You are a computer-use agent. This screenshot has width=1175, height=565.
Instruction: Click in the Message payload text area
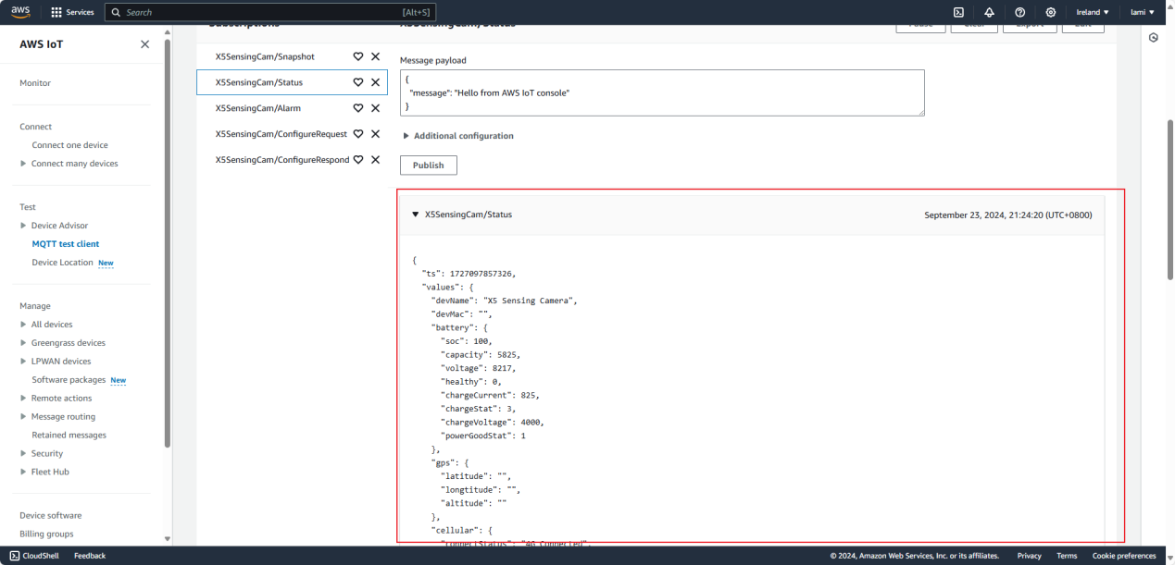point(662,93)
